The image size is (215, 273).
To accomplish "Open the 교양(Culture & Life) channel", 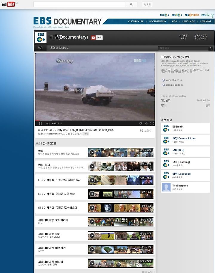I will pos(185,140).
